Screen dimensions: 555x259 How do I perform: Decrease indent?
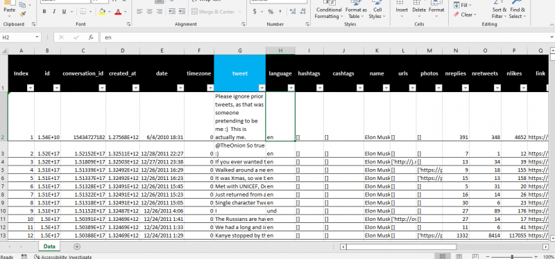172,12
